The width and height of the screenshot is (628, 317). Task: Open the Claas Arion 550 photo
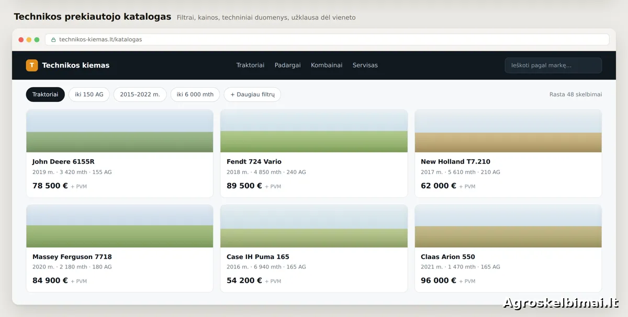pyautogui.click(x=508, y=226)
